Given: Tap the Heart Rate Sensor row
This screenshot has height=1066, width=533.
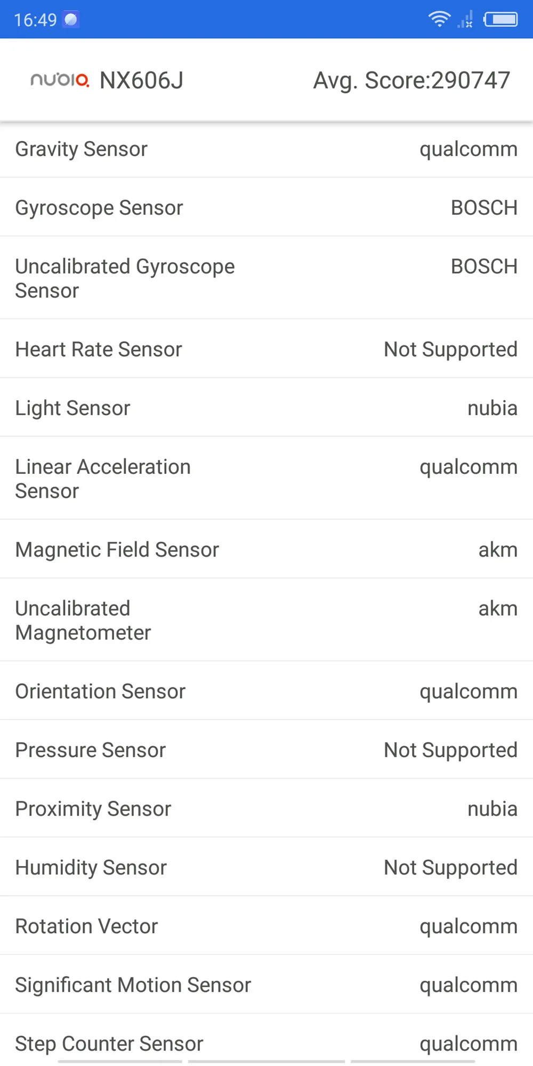Looking at the screenshot, I should tap(266, 349).
